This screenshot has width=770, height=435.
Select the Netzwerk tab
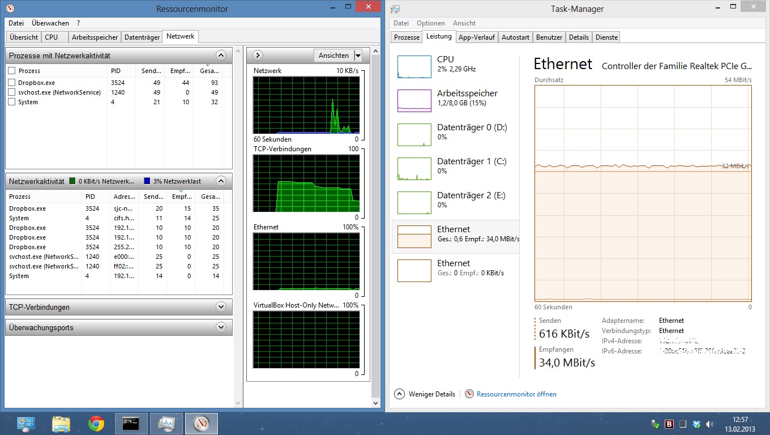point(180,36)
